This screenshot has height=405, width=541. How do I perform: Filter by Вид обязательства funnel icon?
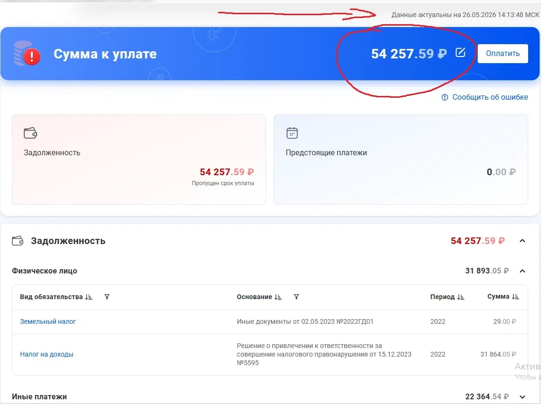click(107, 297)
